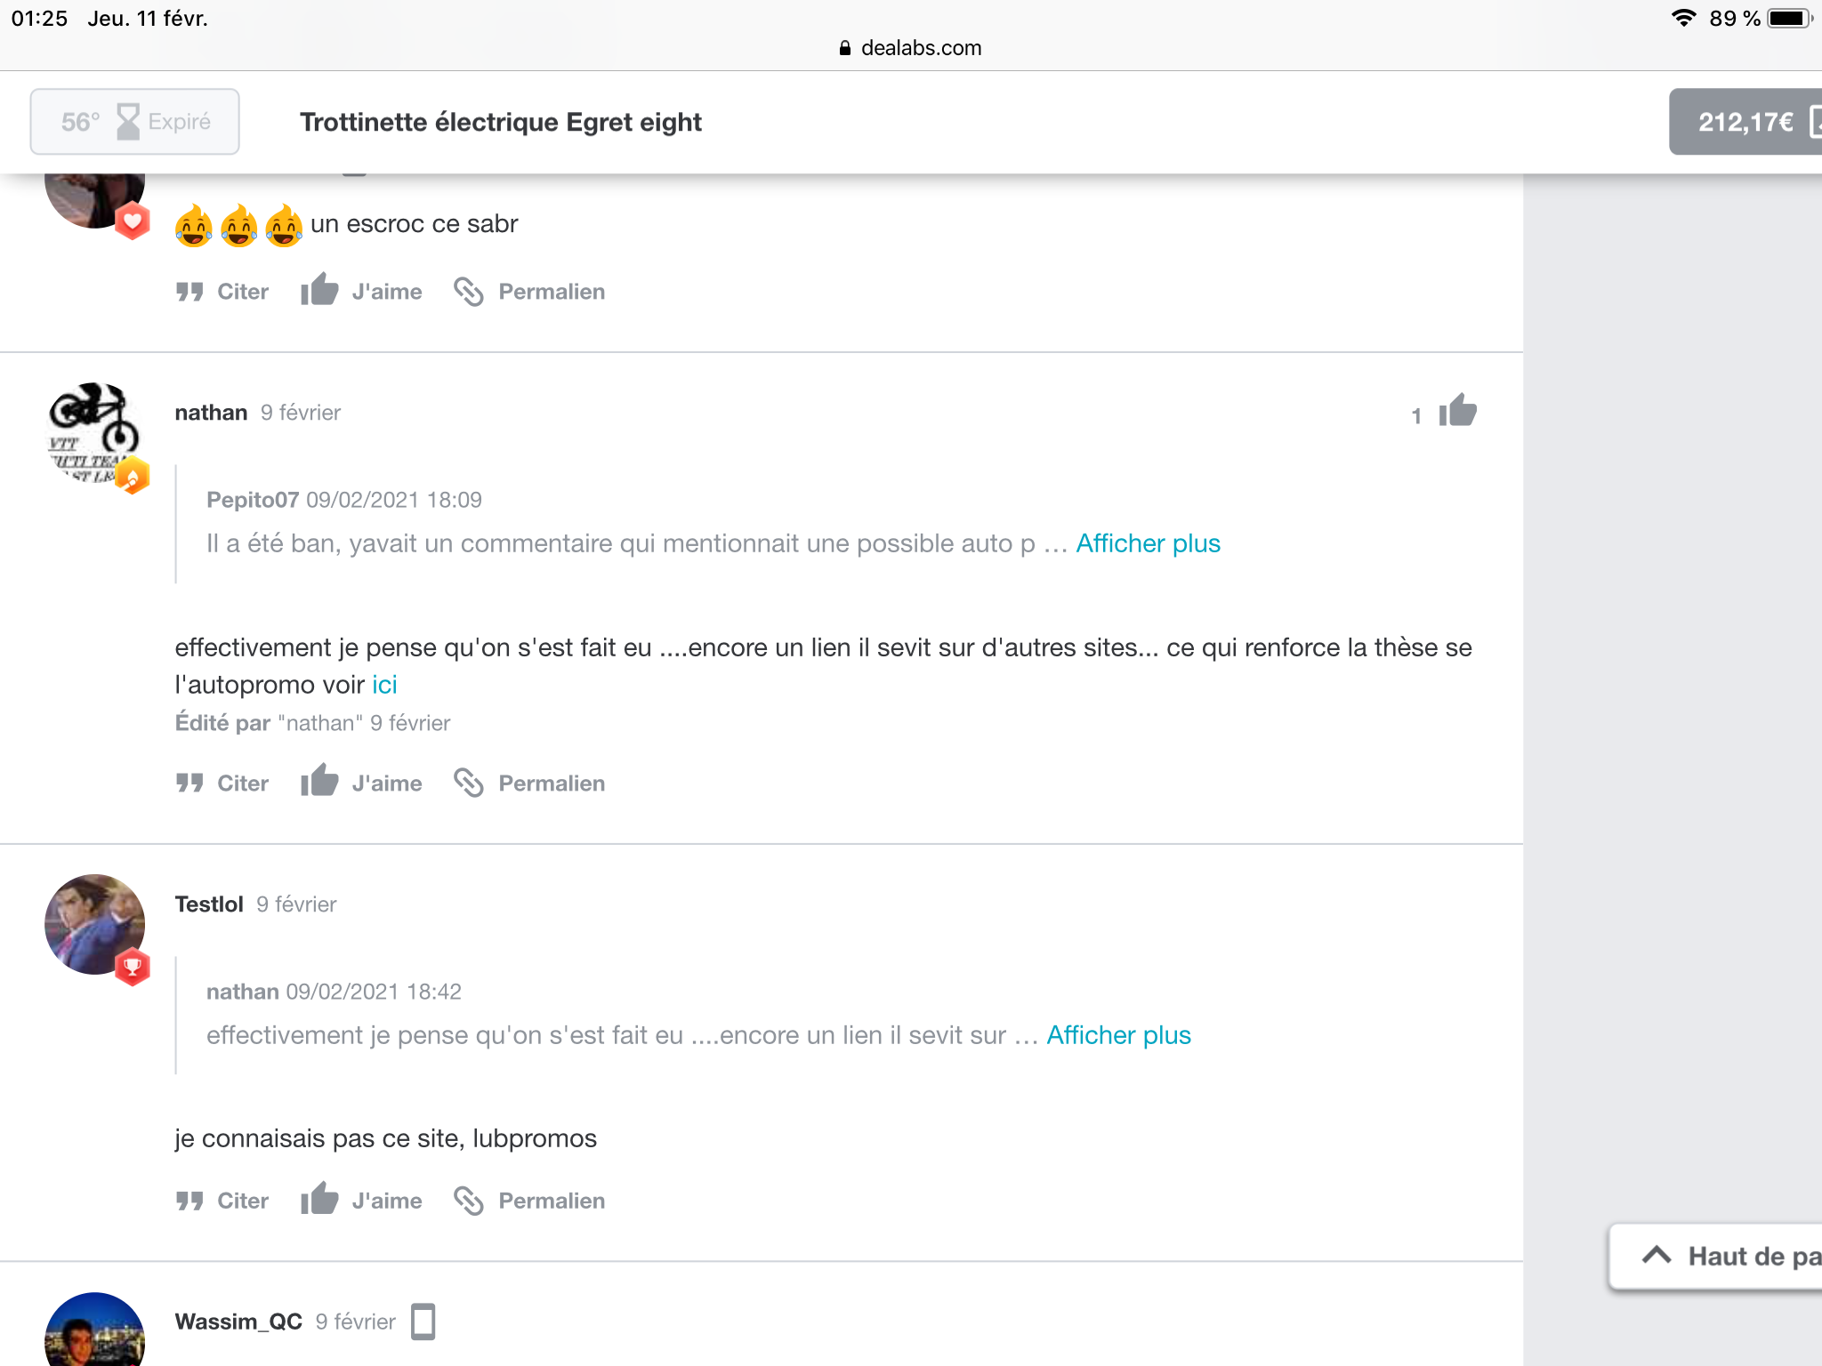Like nathan's comment with J'aime thumb
Screen dimensions: 1822x1366
point(361,783)
